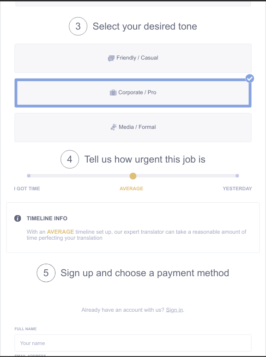This screenshot has height=357, width=266.
Task: Select the Corporate / Pro tone option
Action: [133, 93]
